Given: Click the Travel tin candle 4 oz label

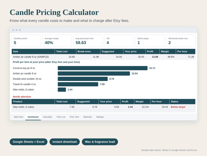Looking at the screenshot, I should (24, 84).
